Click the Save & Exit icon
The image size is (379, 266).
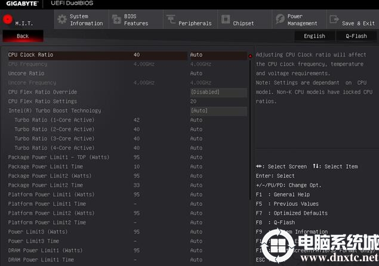pos(334,19)
